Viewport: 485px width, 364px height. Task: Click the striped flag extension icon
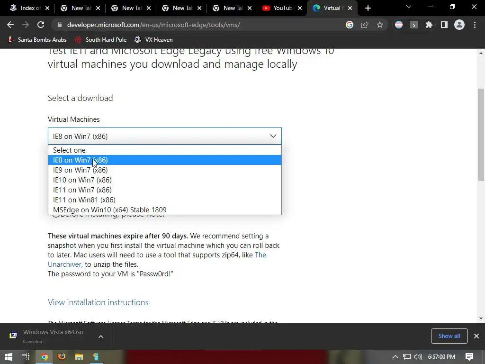[x=399, y=25]
